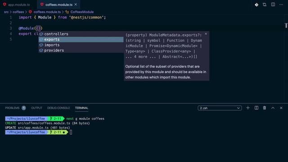Click the controllers property icon
The width and height of the screenshot is (288, 162).
tap(41, 34)
